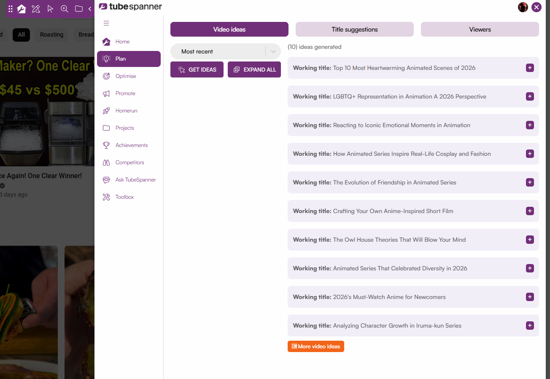Image resolution: width=550 pixels, height=379 pixels.
Task: Open Competitors binoculars item
Action: tap(129, 163)
